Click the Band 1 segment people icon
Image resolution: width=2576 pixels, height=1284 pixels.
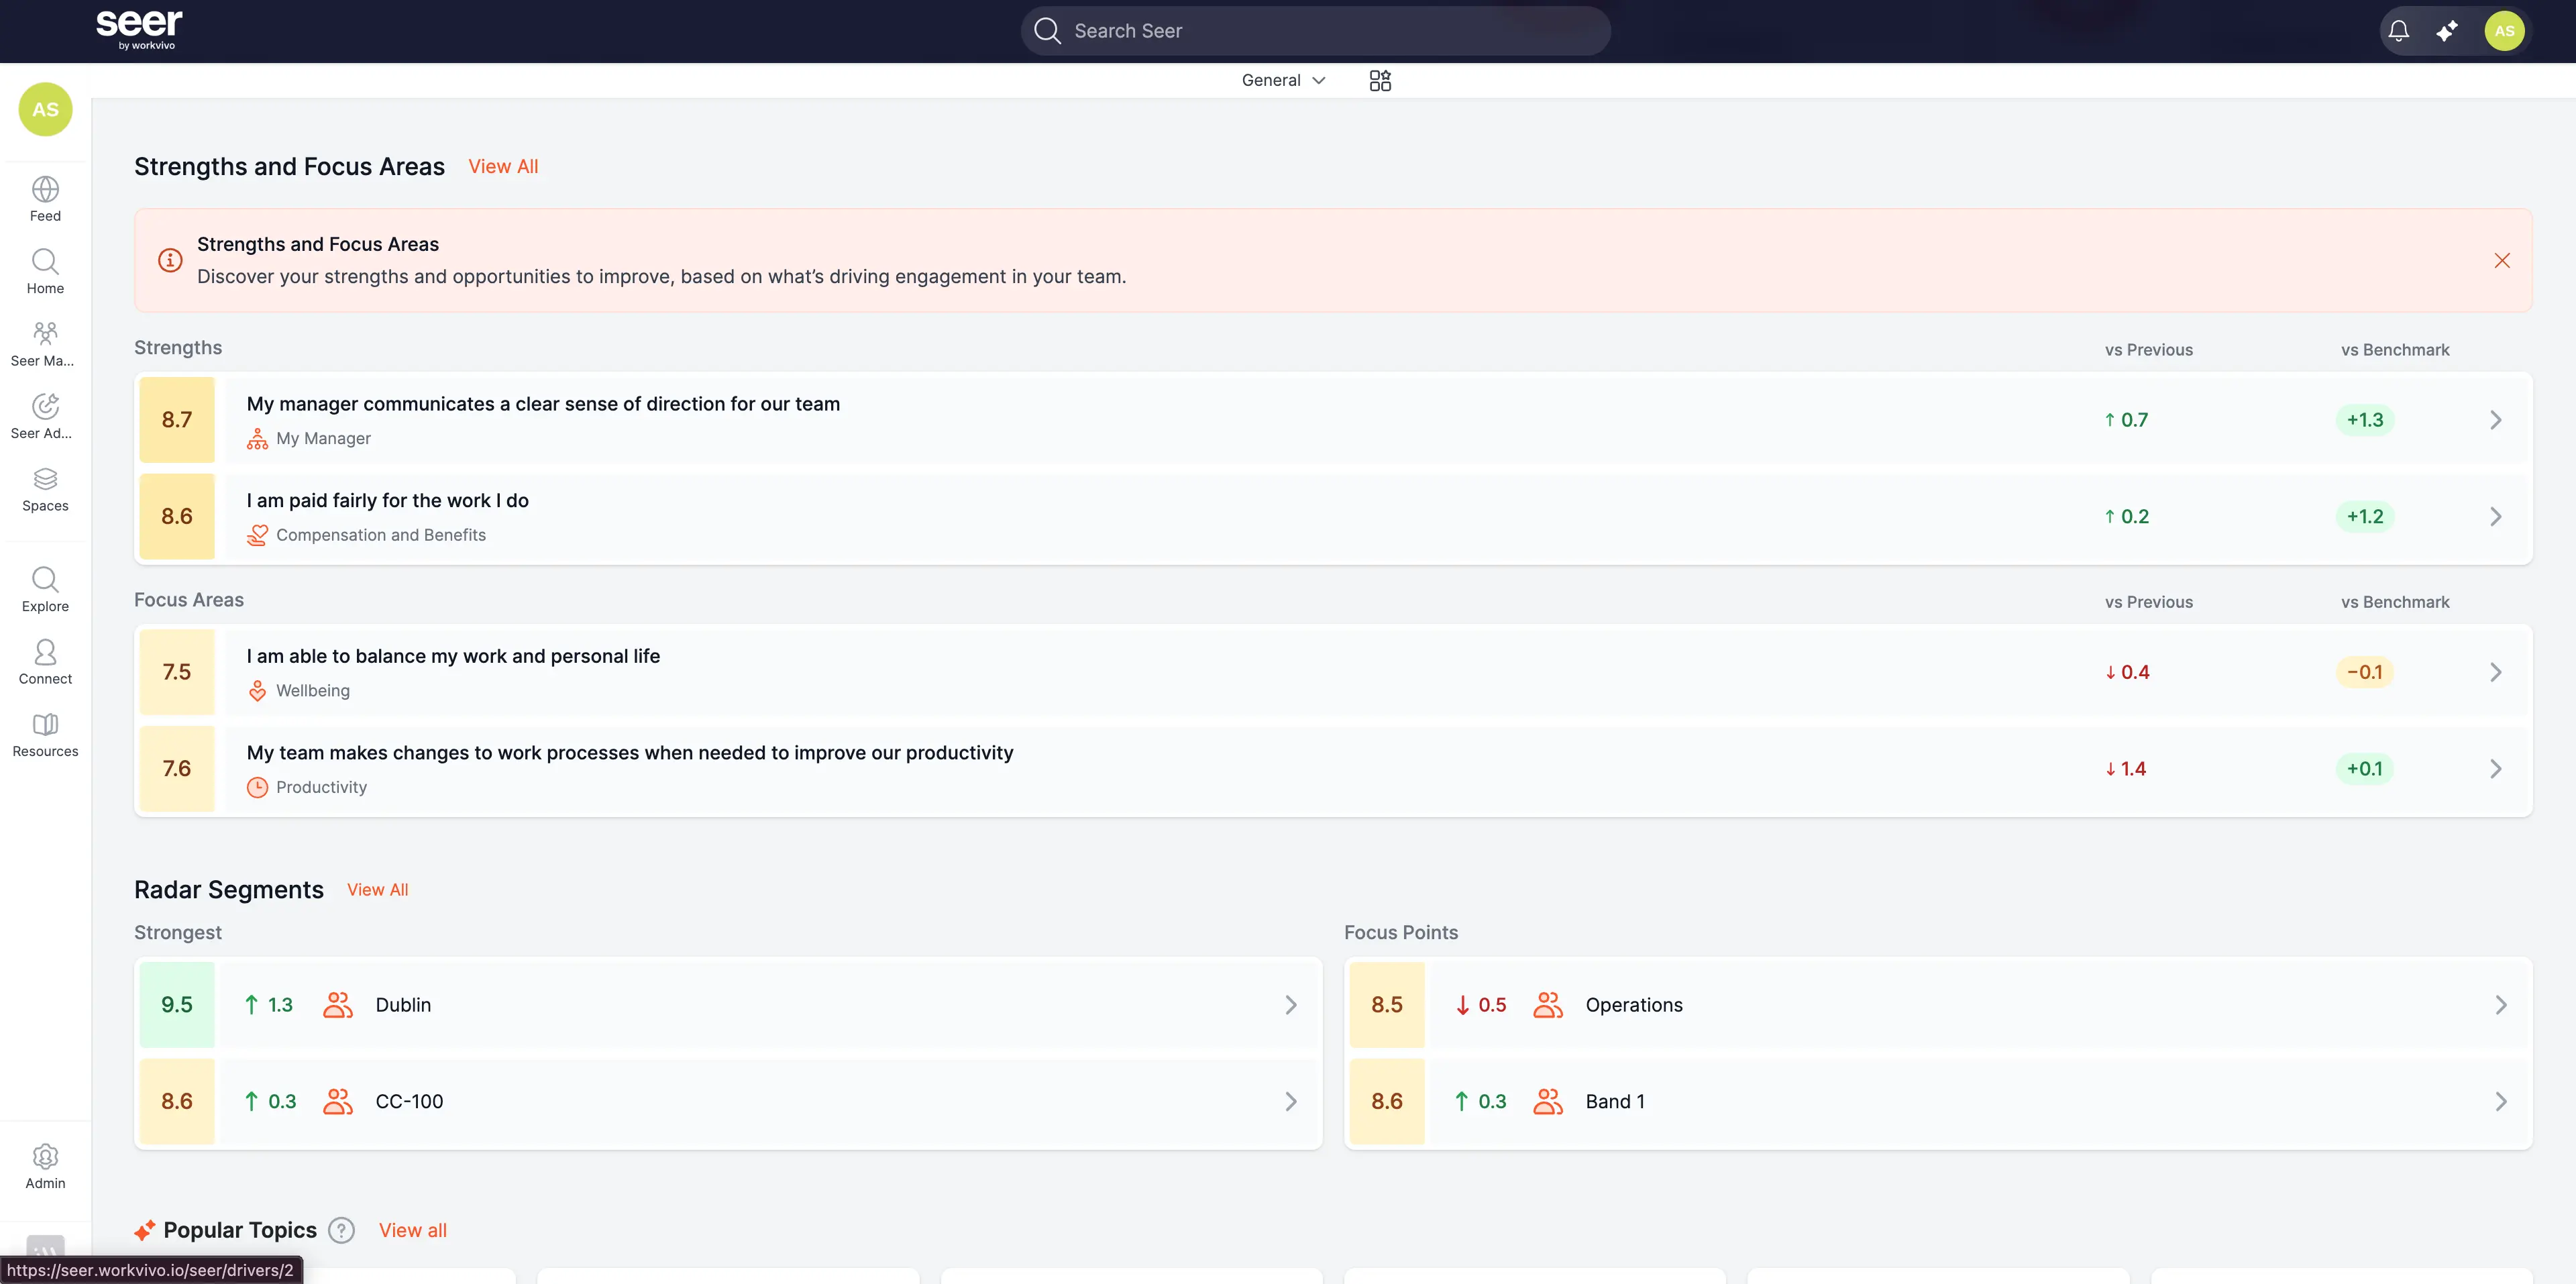pyautogui.click(x=1548, y=1101)
